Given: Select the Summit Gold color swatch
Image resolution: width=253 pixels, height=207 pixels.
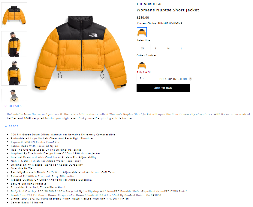Looking at the screenshot, I should click(x=142, y=32).
